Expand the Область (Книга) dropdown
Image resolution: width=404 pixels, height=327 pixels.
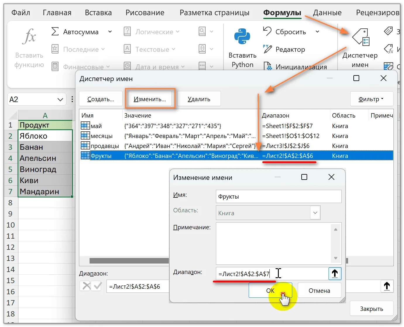click(315, 213)
